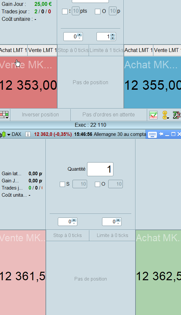Sell at market on red 12 353,00 tile
This screenshot has width=181, height=315.
(29, 82)
